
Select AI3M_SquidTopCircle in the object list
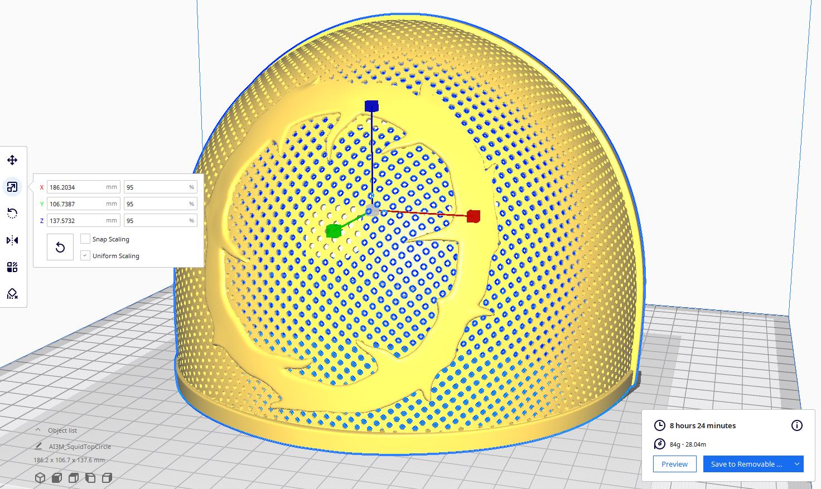(x=80, y=447)
